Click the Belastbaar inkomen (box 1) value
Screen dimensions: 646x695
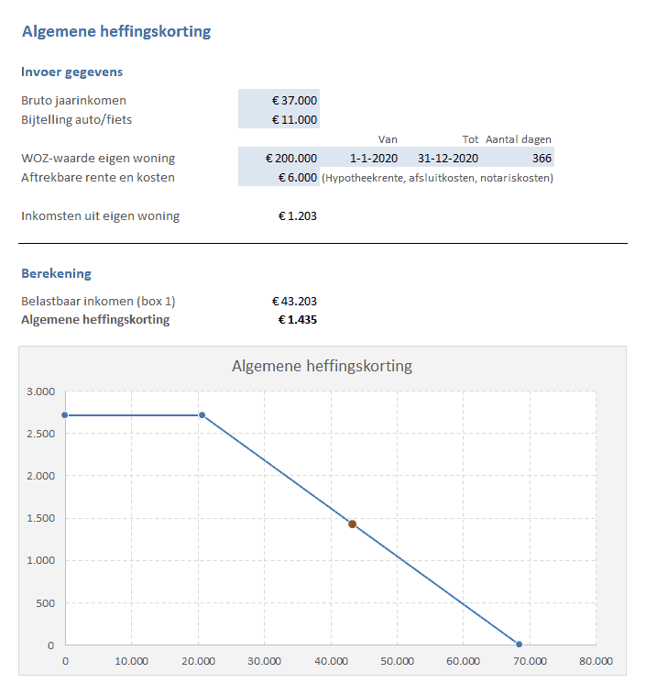coord(294,301)
